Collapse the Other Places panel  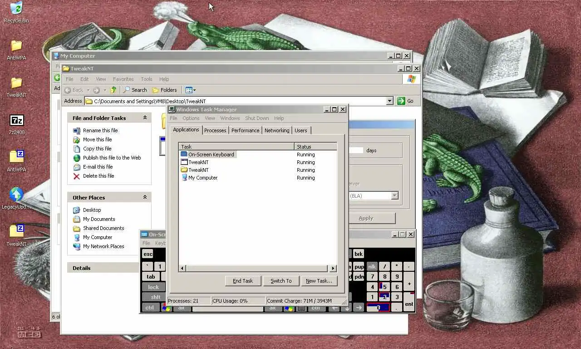(x=145, y=197)
